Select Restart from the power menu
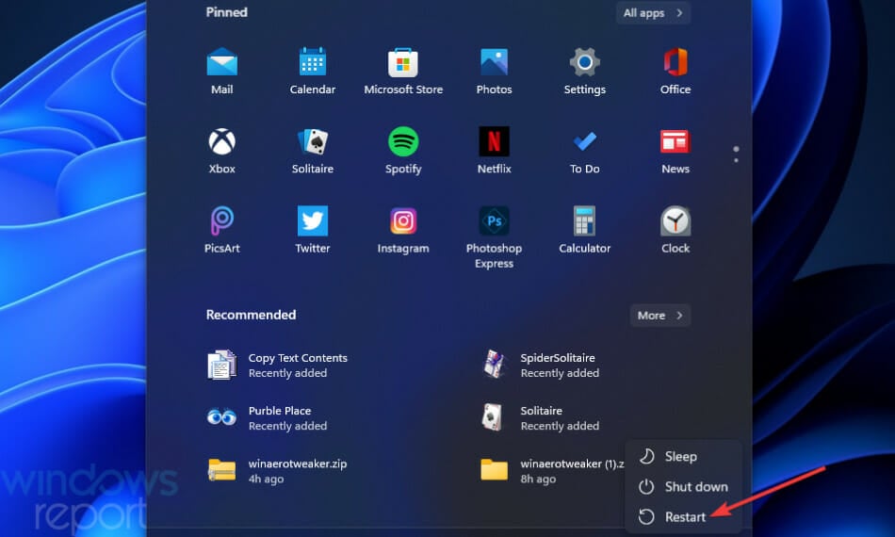The height and width of the screenshot is (537, 895). 683,517
